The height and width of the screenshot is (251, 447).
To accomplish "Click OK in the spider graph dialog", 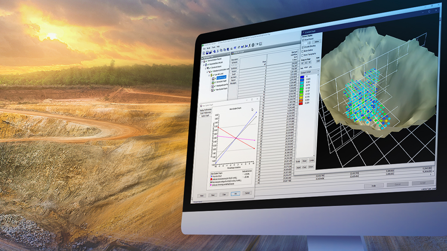I will click(x=235, y=193).
